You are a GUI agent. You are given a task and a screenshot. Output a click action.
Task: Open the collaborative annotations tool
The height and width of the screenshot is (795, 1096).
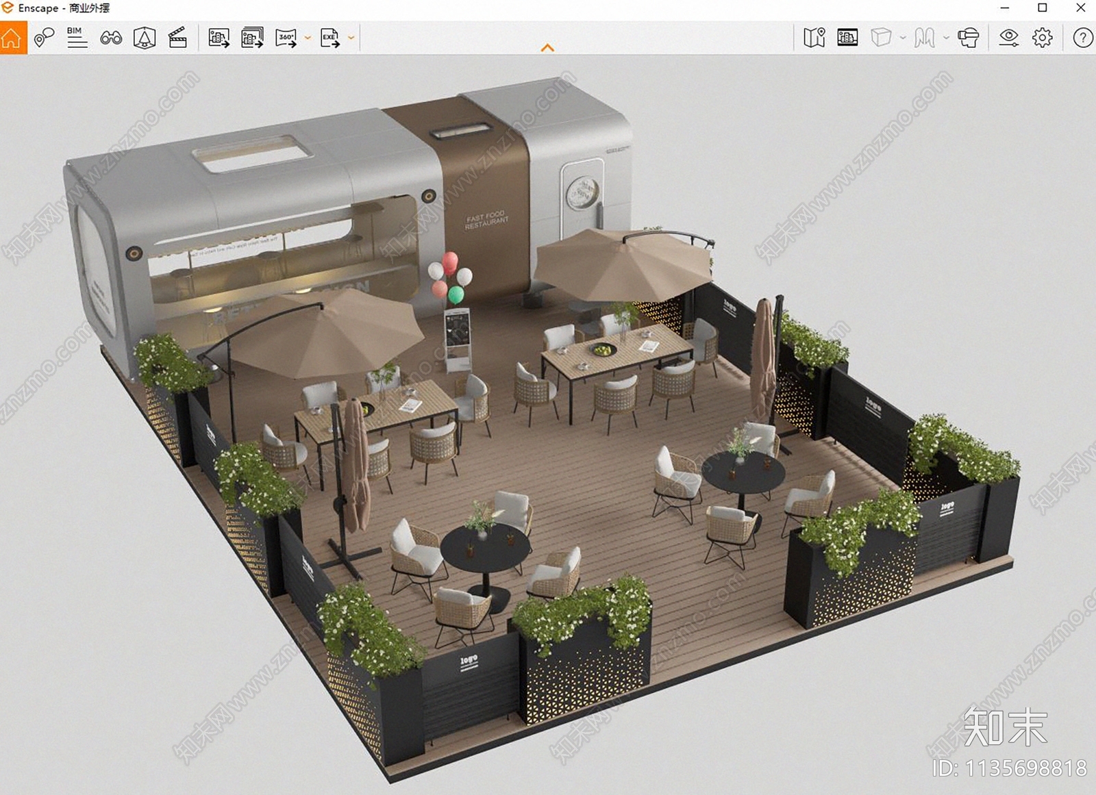[44, 38]
